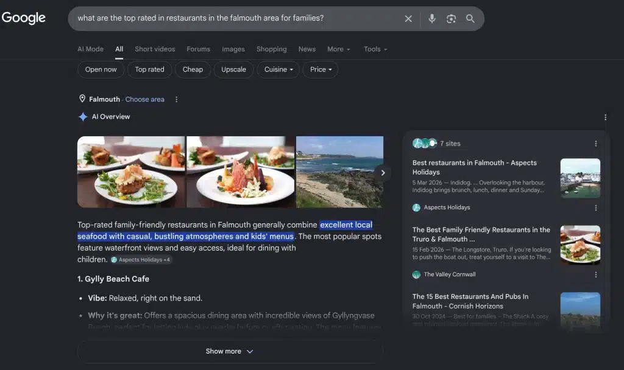This screenshot has width=624, height=370.
Task: Click the 7 sites source icons
Action: coord(425,143)
